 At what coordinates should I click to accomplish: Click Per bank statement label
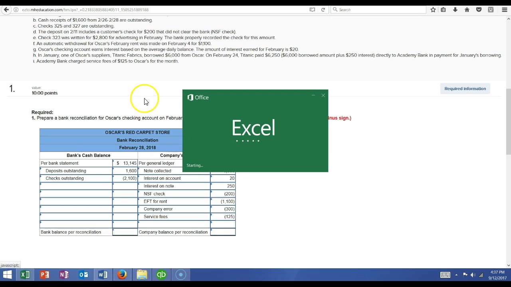tap(59, 163)
